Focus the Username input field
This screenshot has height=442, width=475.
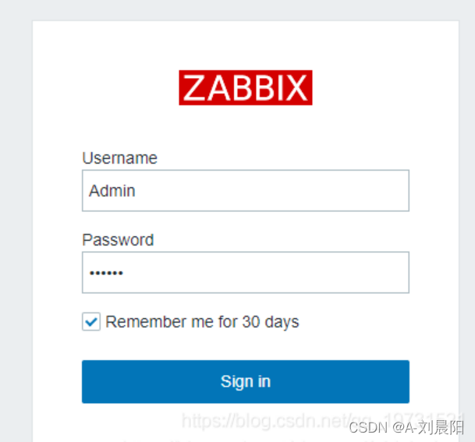[246, 191]
